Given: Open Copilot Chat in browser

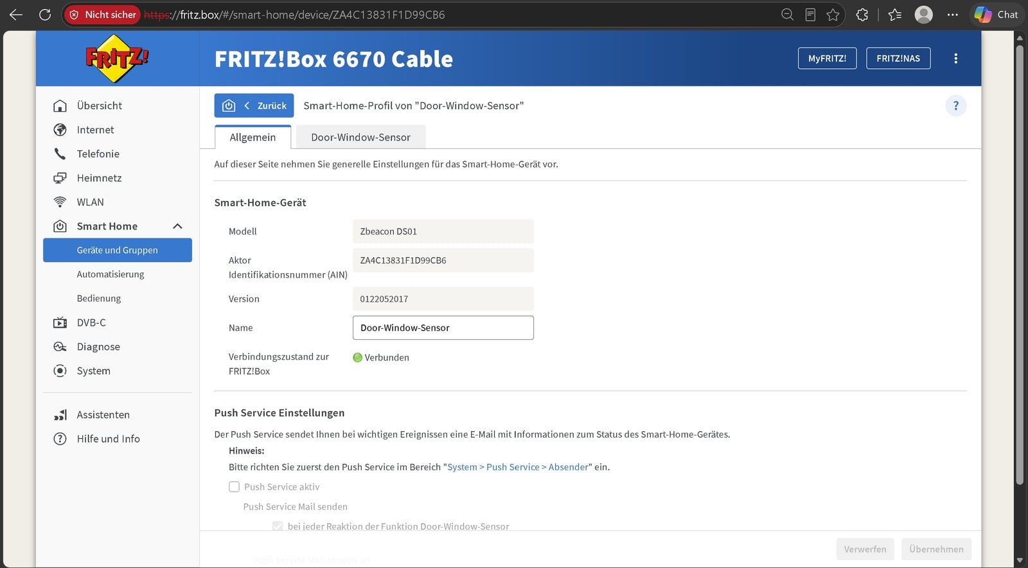Looking at the screenshot, I should tap(997, 15).
